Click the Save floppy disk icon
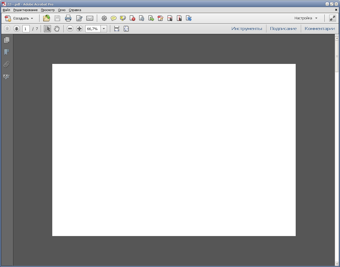Screen dimensions: 340x267 pos(57,18)
